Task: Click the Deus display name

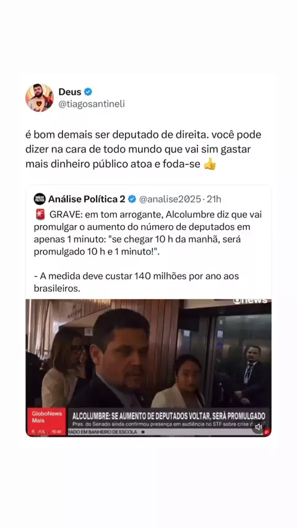Action: (70, 92)
